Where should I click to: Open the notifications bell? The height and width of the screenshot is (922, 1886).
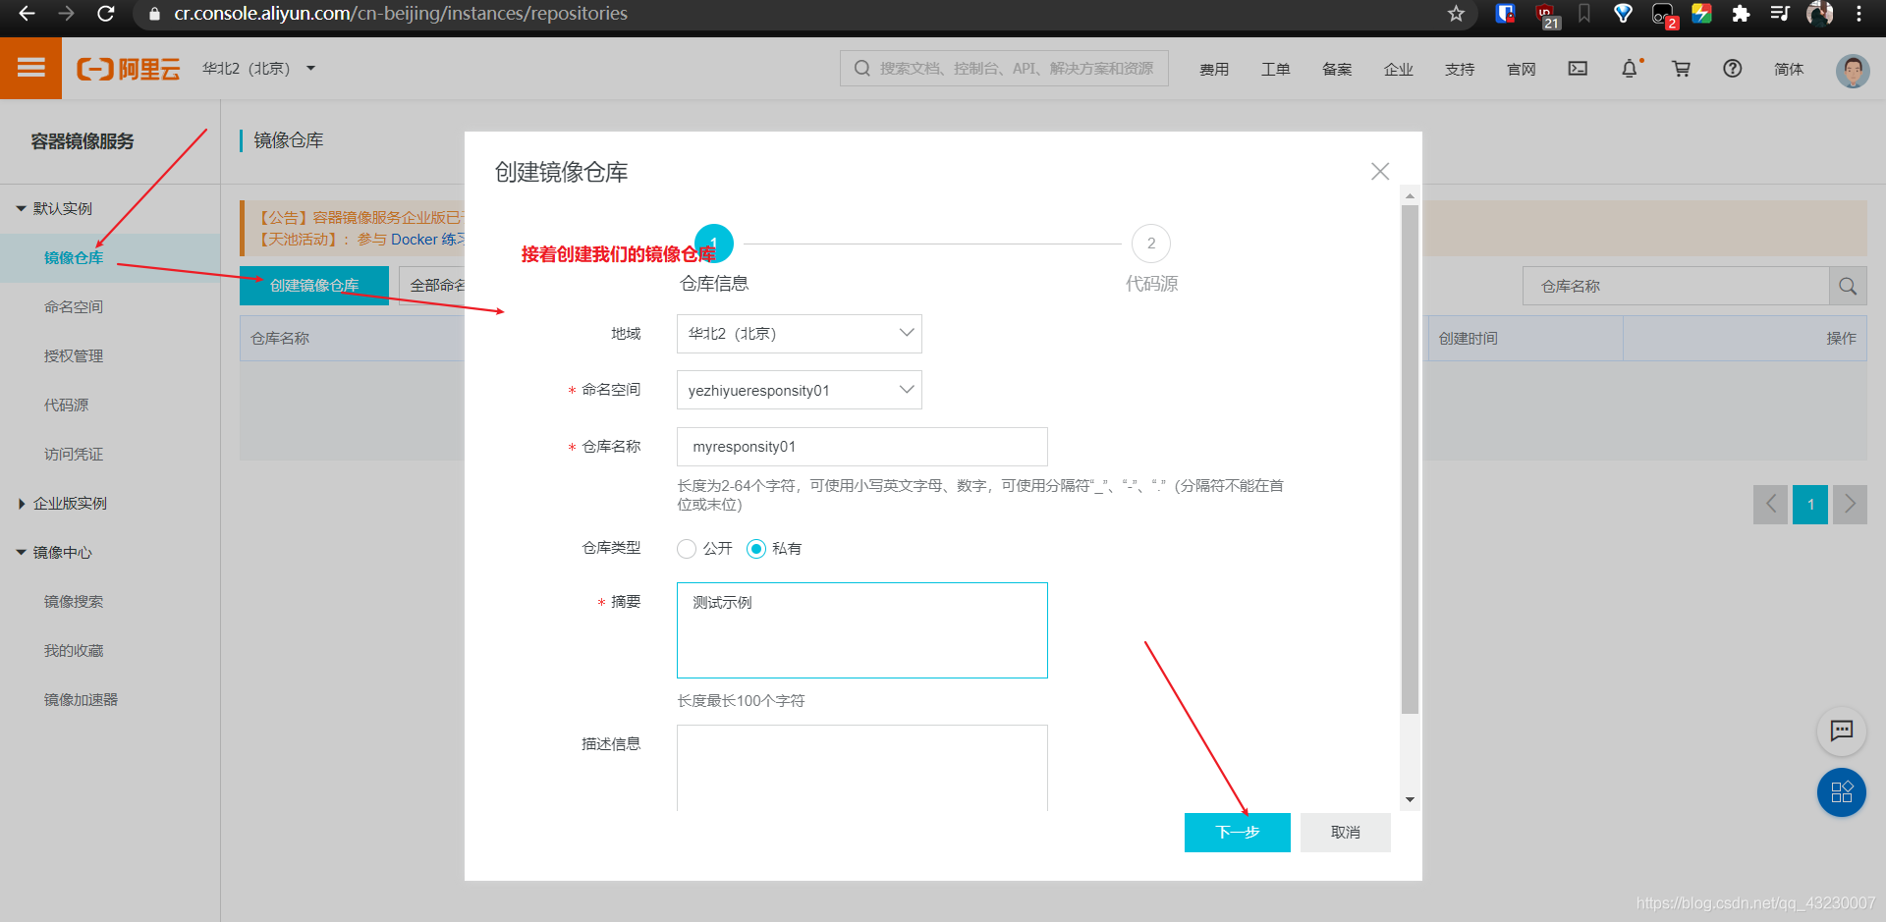tap(1630, 68)
